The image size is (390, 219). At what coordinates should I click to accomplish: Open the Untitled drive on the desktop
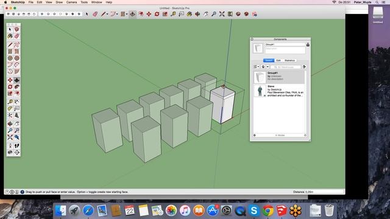[378, 15]
